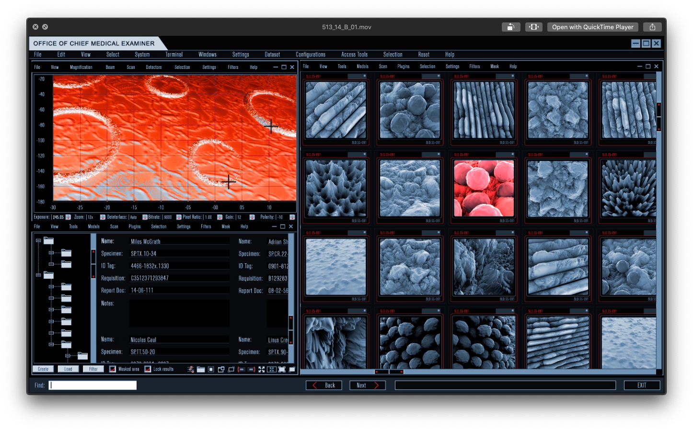This screenshot has height=430, width=693.
Task: Click the first top-level folder icon in tree
Action: point(48,241)
